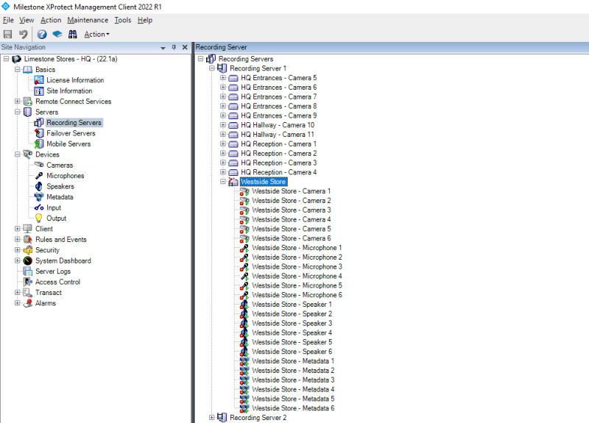Collapse the Recording Servers root node
The image size is (589, 423).
[x=200, y=59]
